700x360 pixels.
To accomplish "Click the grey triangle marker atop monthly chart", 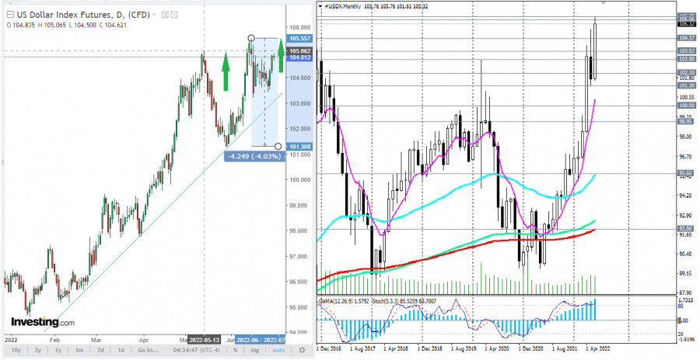I will pyautogui.click(x=604, y=4).
